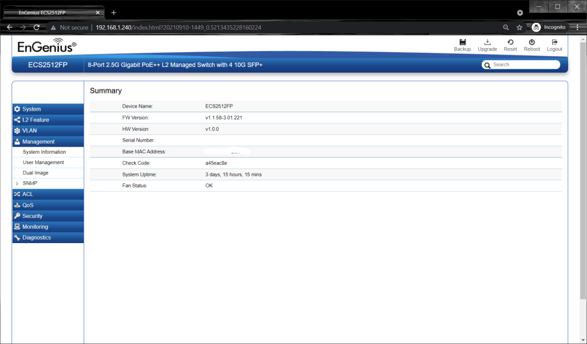Viewport: 587px width, 344px height.
Task: Click the Security key icon
Action: [17, 216]
